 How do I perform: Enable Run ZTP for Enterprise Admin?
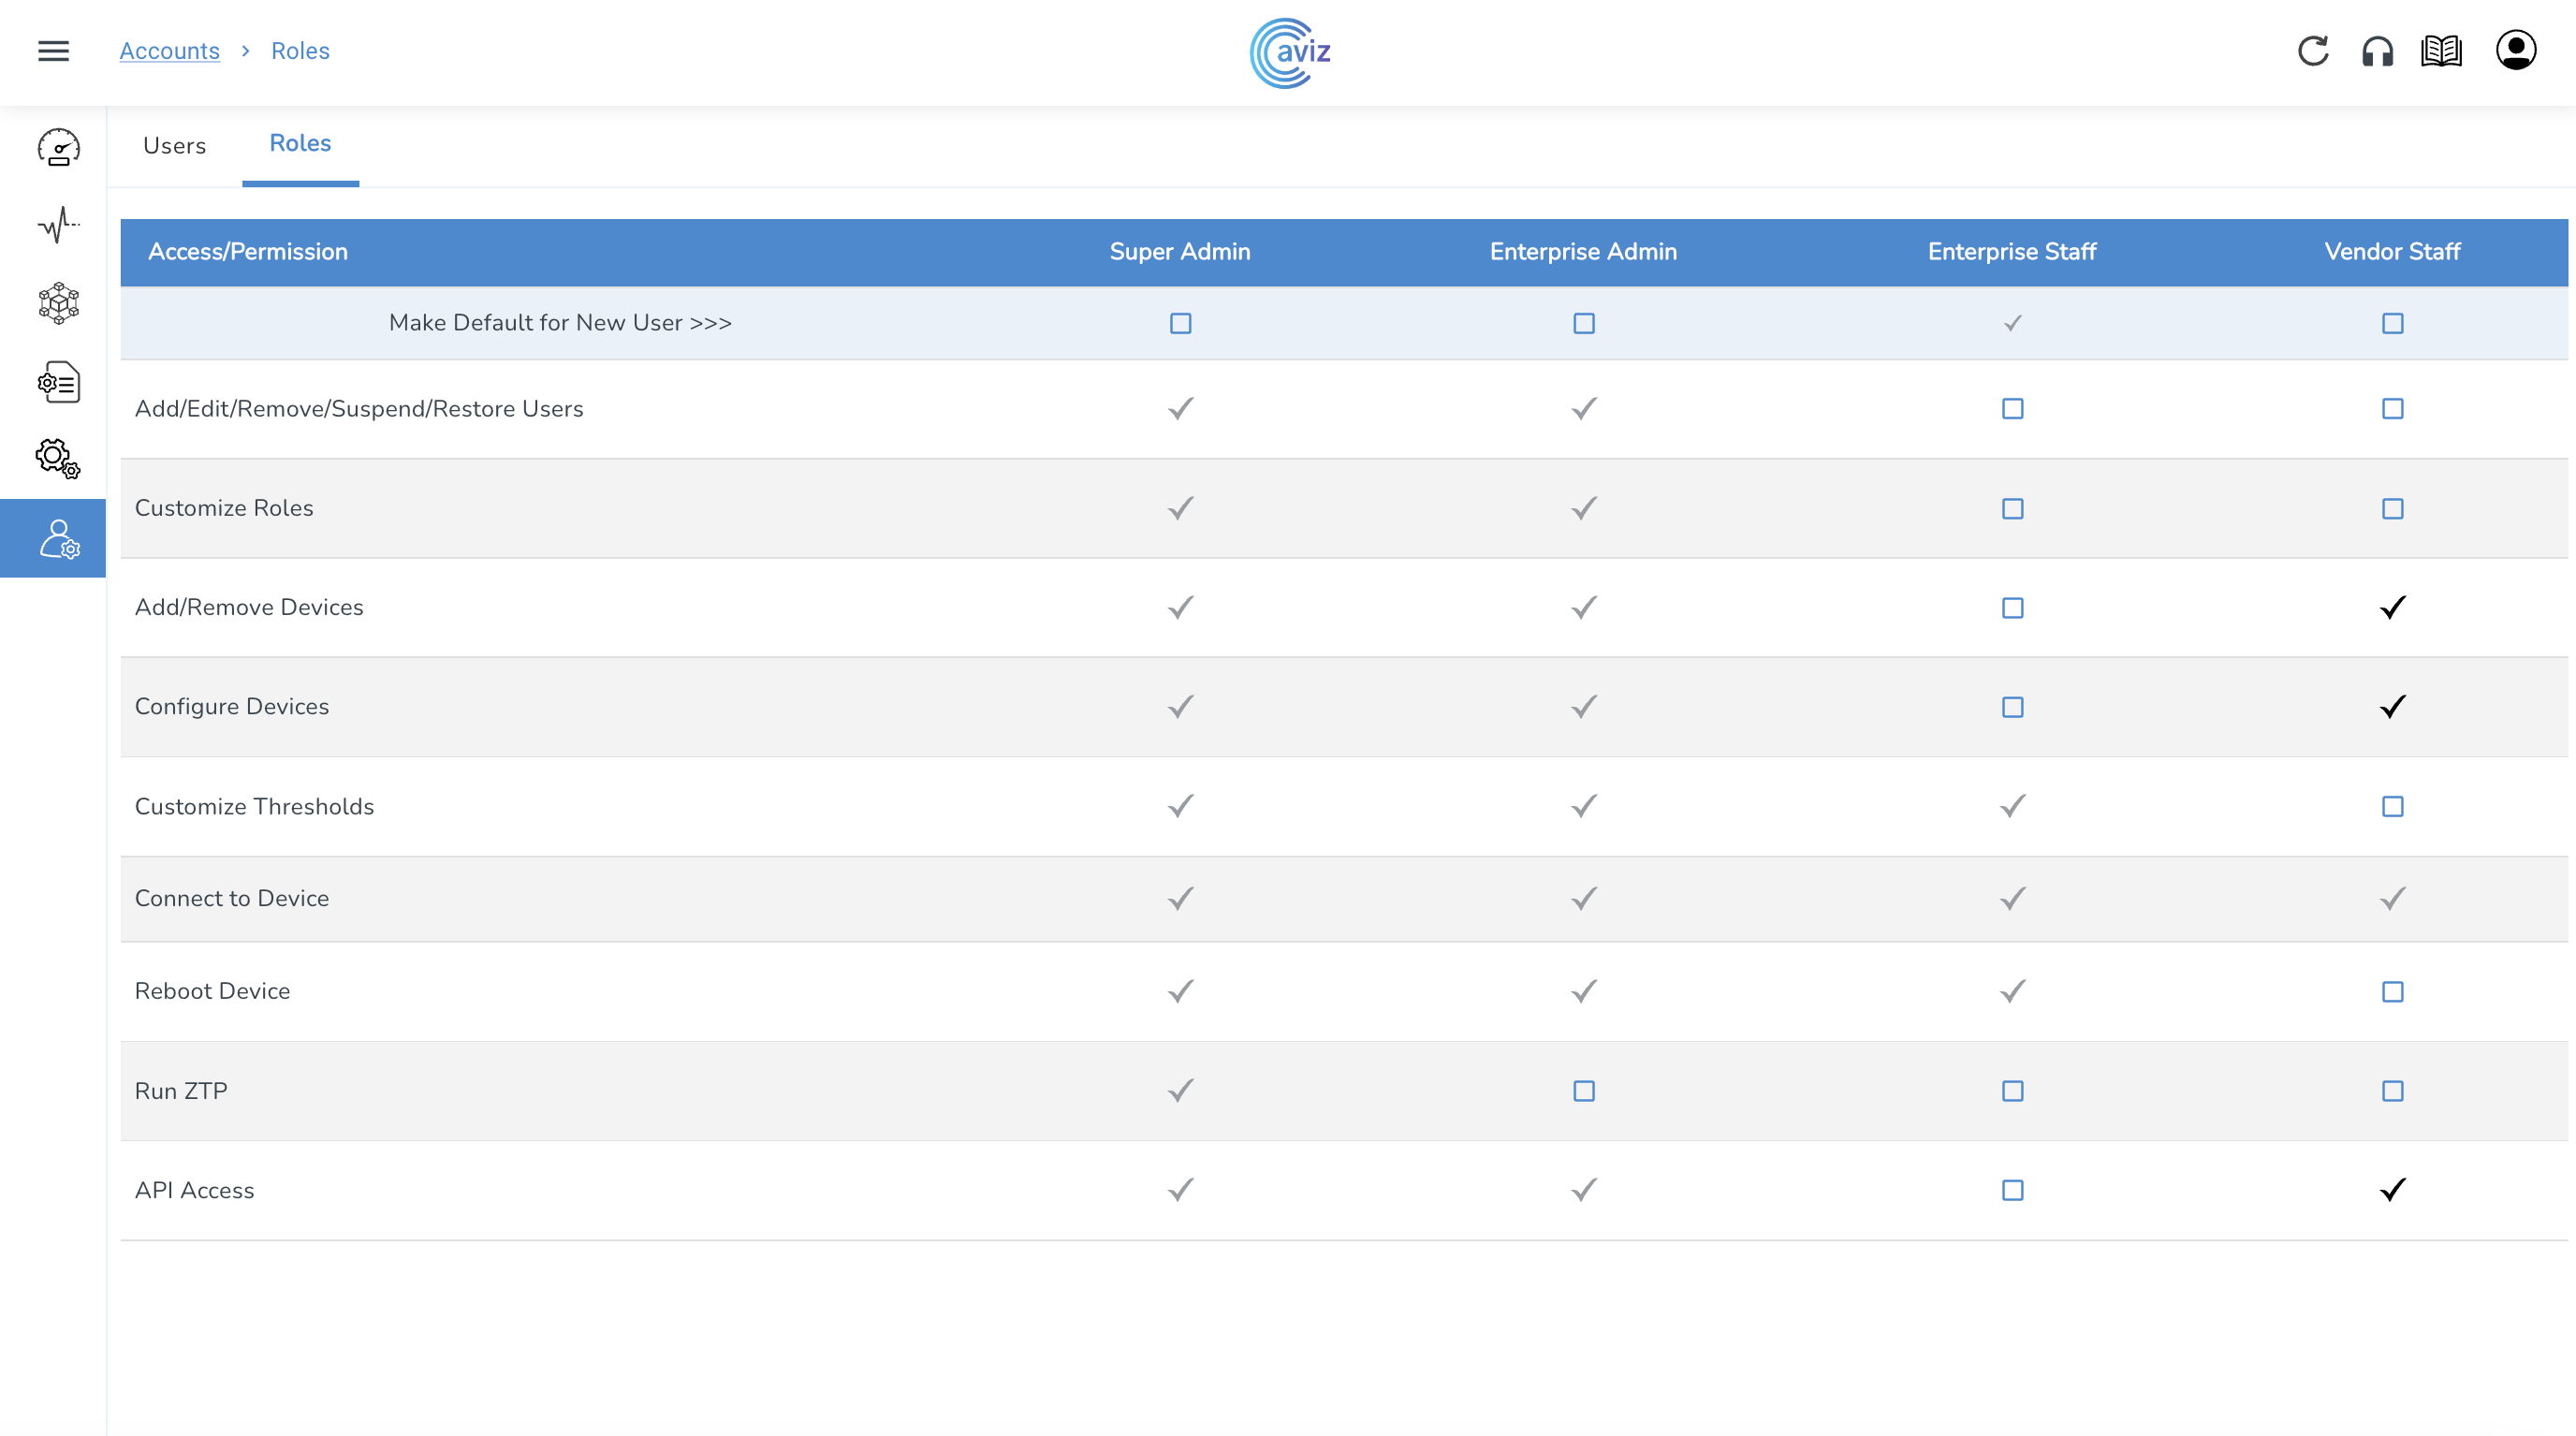click(1583, 1091)
